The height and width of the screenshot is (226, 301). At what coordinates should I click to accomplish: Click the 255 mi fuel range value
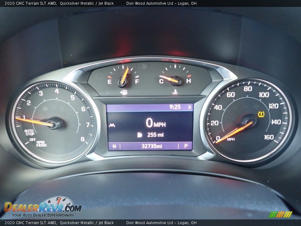click(155, 135)
